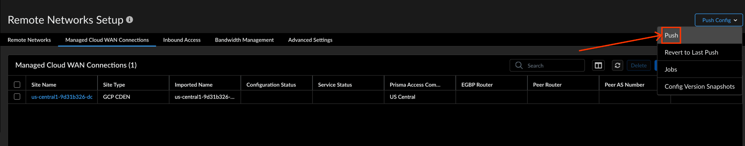The width and height of the screenshot is (745, 146).
Task: Click the column layout icon
Action: point(598,65)
